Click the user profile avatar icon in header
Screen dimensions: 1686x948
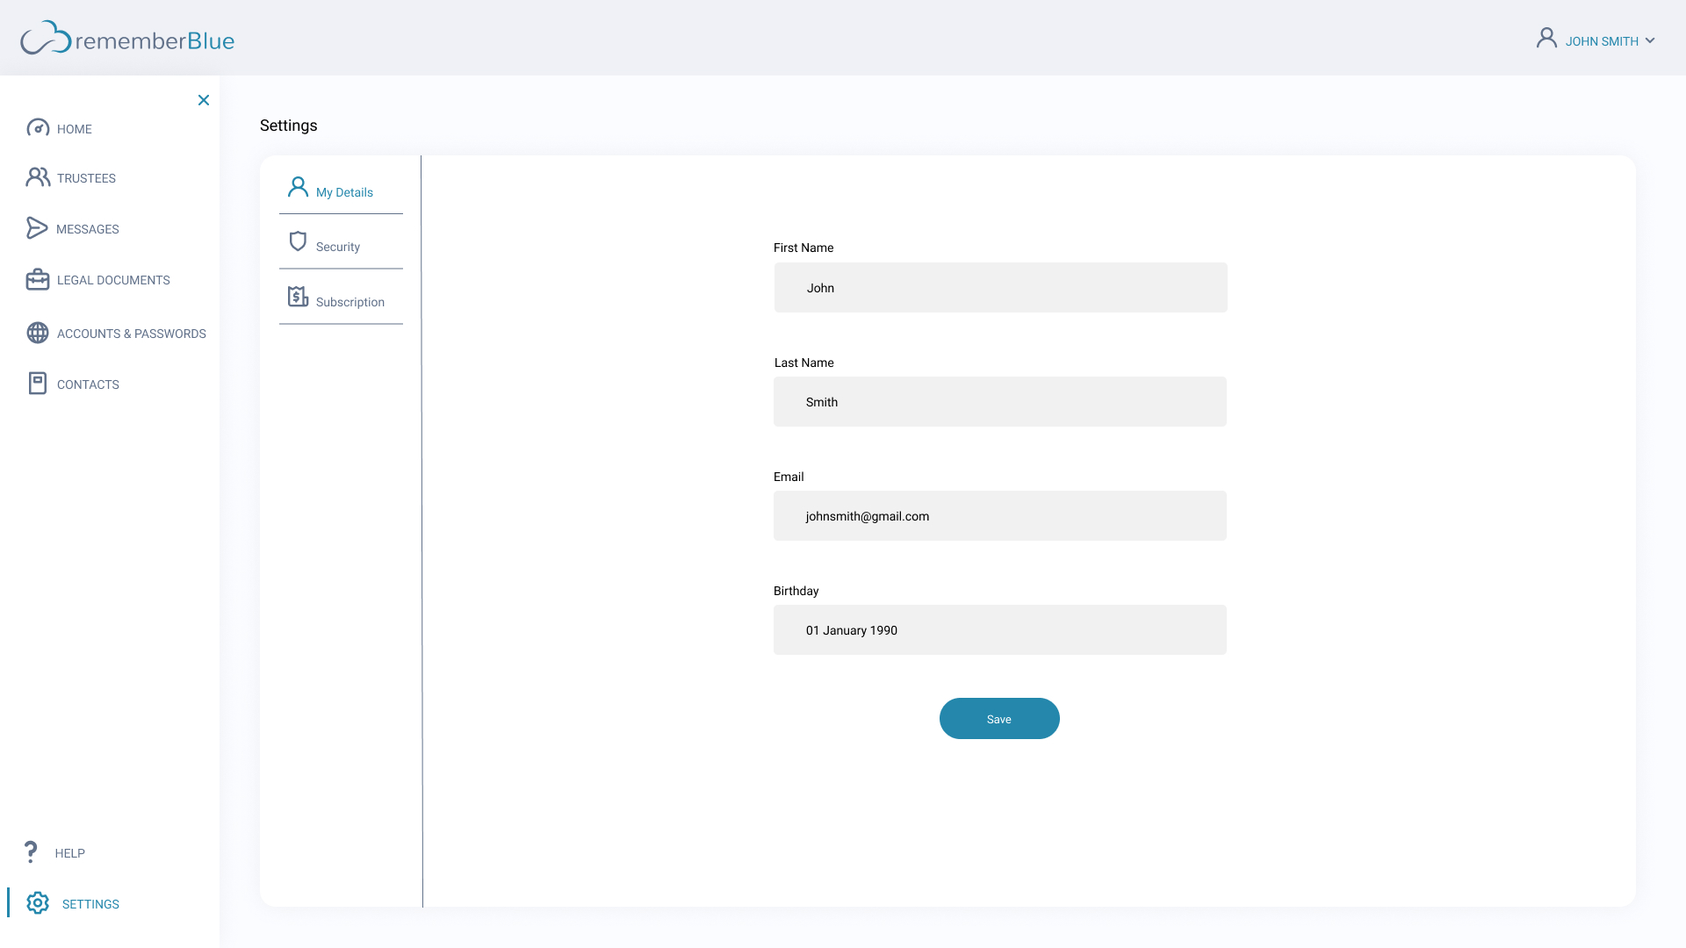click(1546, 38)
